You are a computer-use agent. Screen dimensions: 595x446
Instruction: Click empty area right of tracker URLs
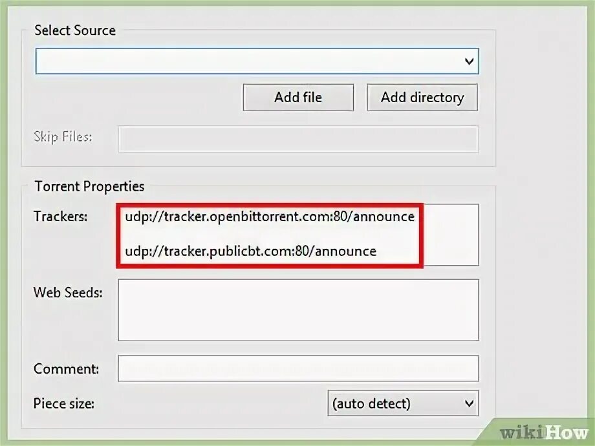point(450,235)
